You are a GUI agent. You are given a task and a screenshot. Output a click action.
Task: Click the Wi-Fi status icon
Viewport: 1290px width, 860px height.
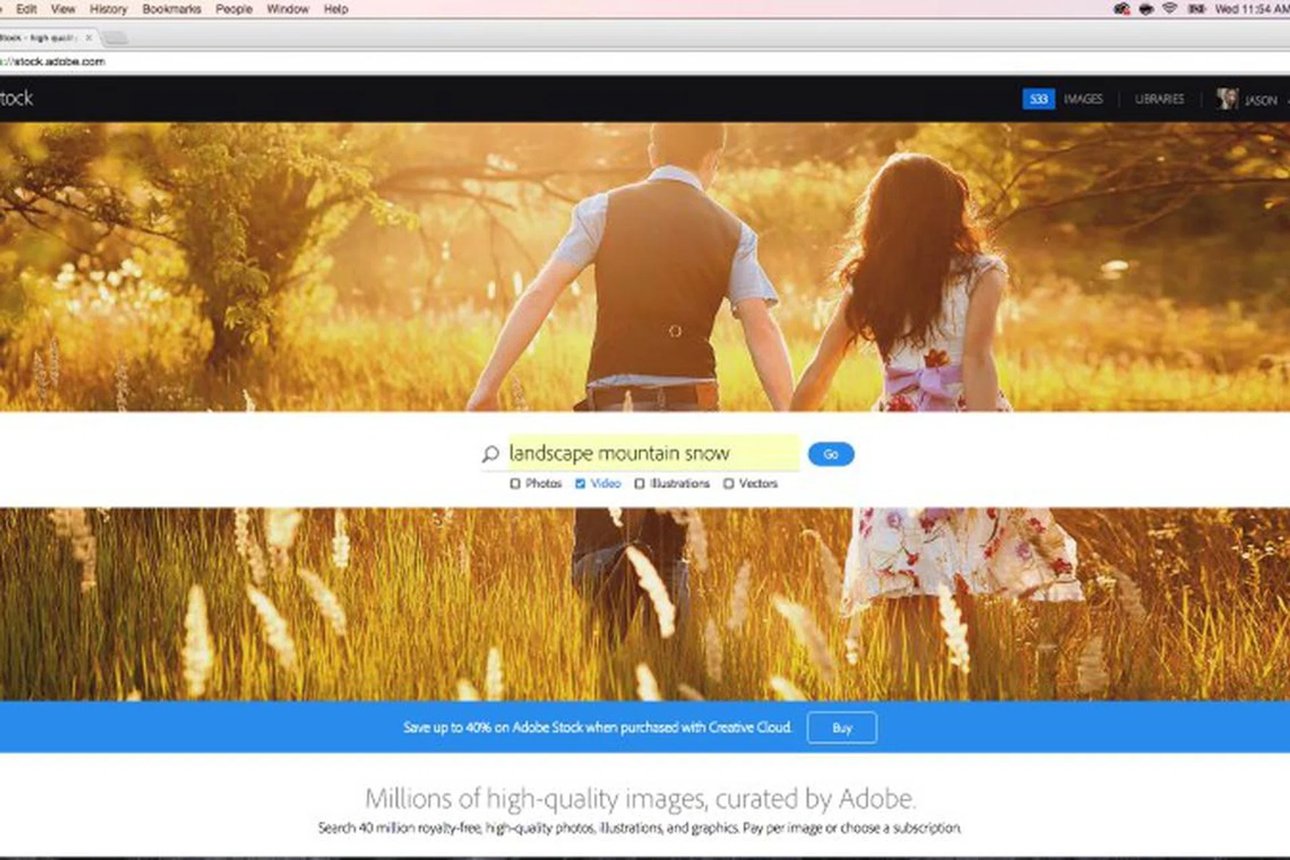click(1170, 9)
